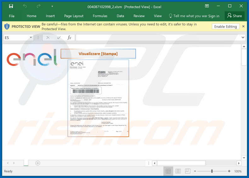Select the Data ribbon tab

(120, 16)
